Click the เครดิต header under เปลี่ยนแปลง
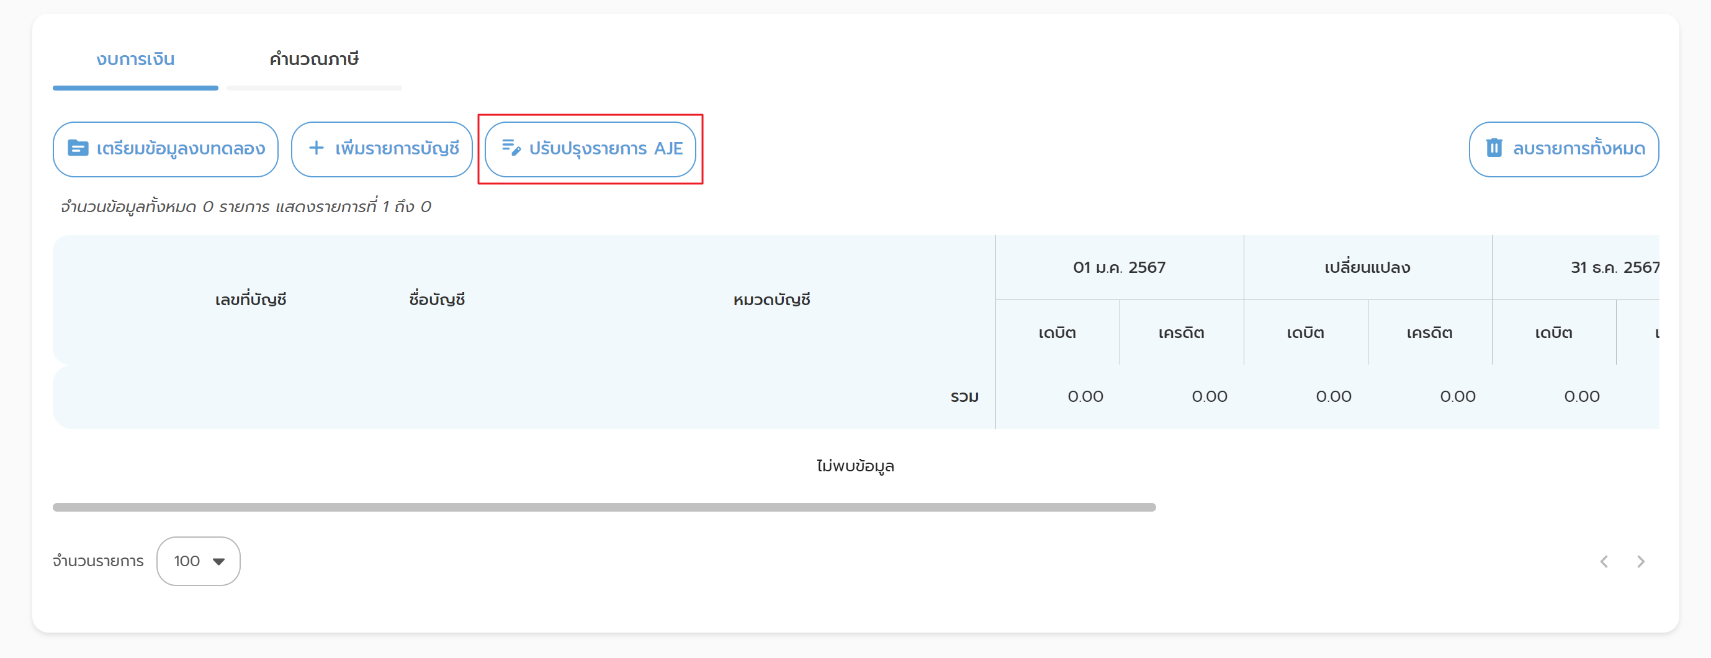The width and height of the screenshot is (1711, 658). tap(1429, 332)
